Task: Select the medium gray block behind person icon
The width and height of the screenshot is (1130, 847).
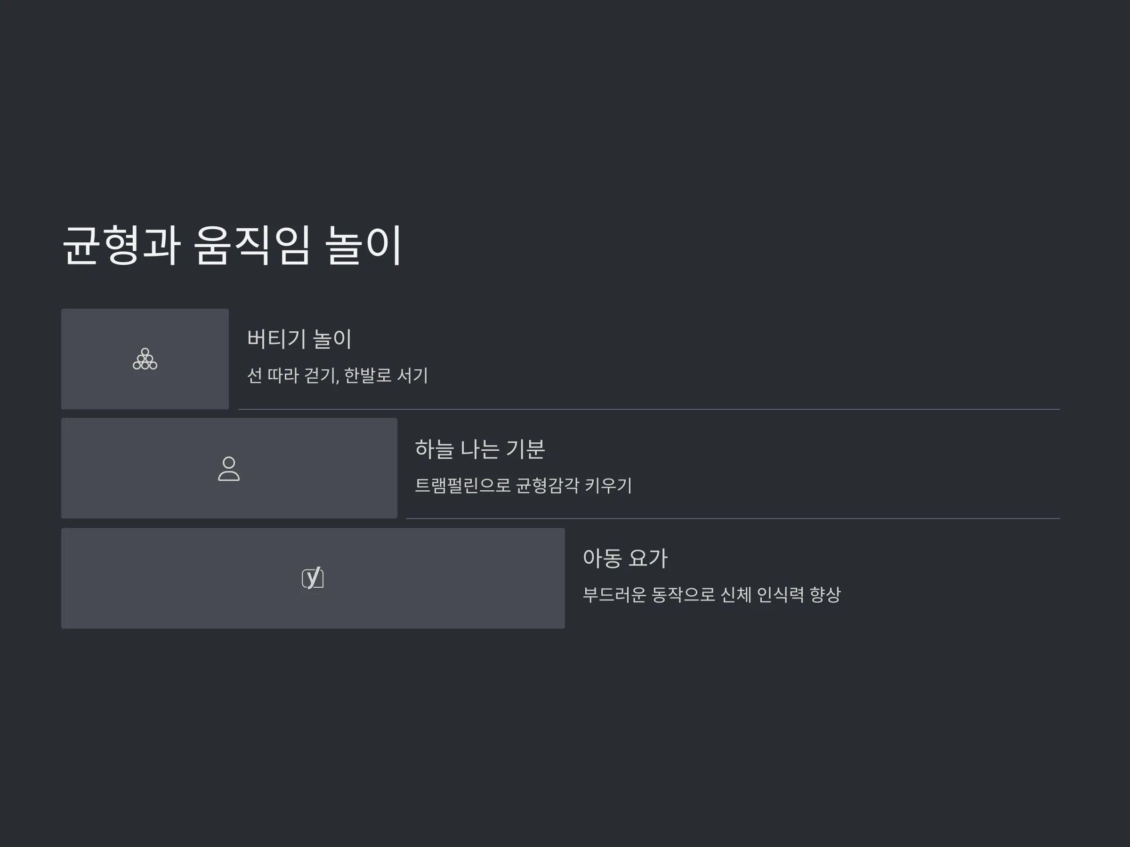Action: [x=229, y=468]
